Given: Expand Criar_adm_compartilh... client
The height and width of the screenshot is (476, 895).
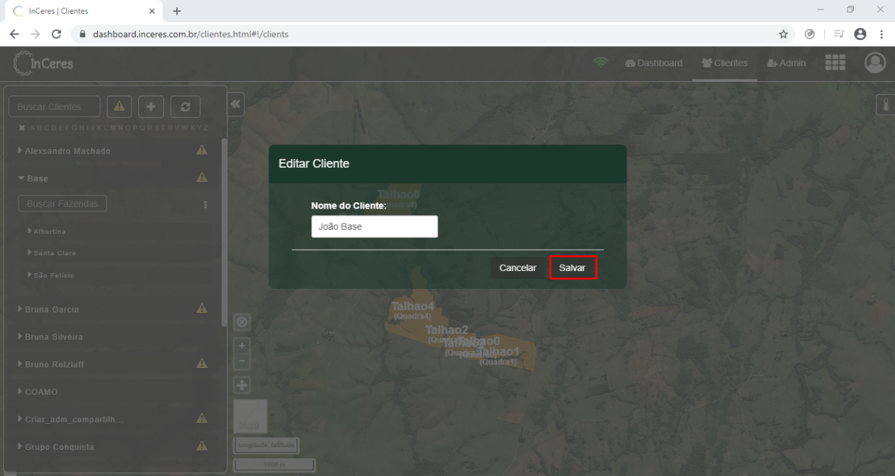Looking at the screenshot, I should click(x=71, y=419).
